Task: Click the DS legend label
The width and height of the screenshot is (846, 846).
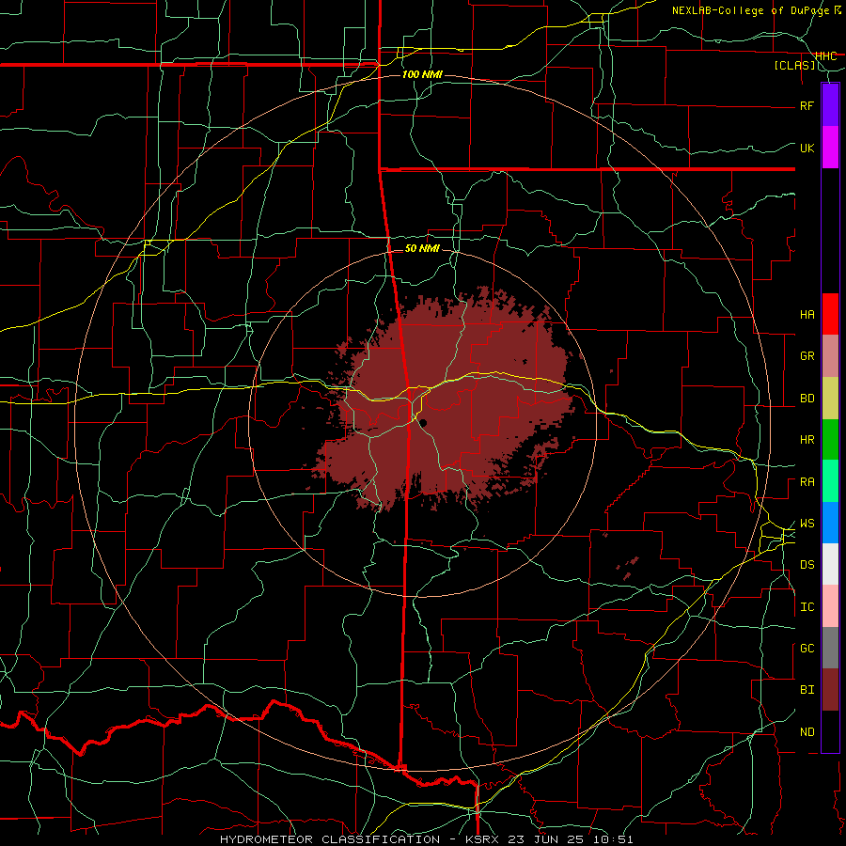Action: coord(807,565)
